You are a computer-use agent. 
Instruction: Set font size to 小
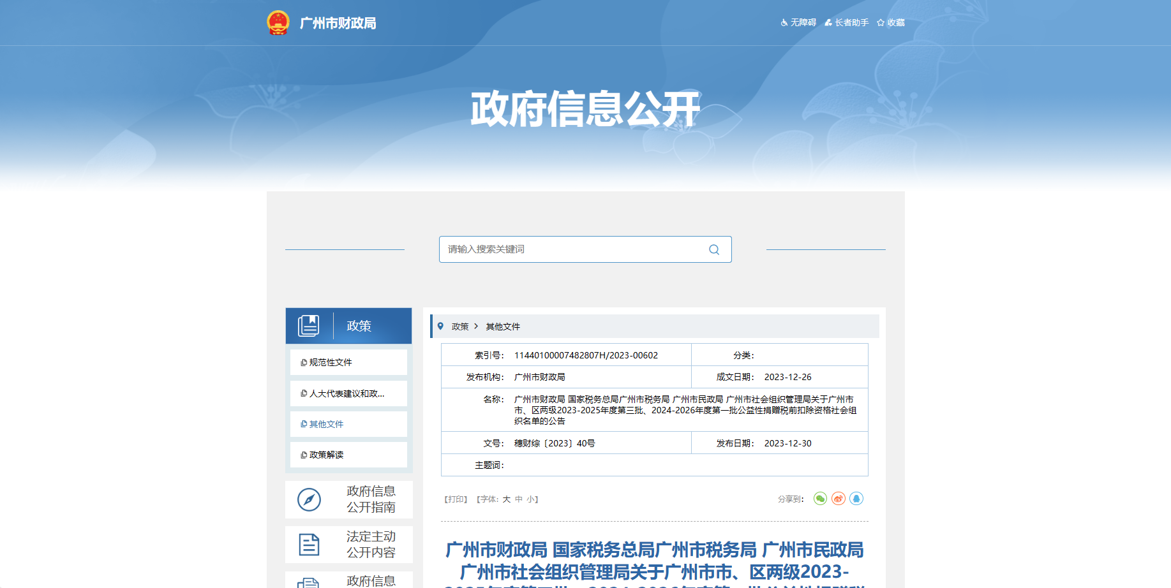pos(530,499)
